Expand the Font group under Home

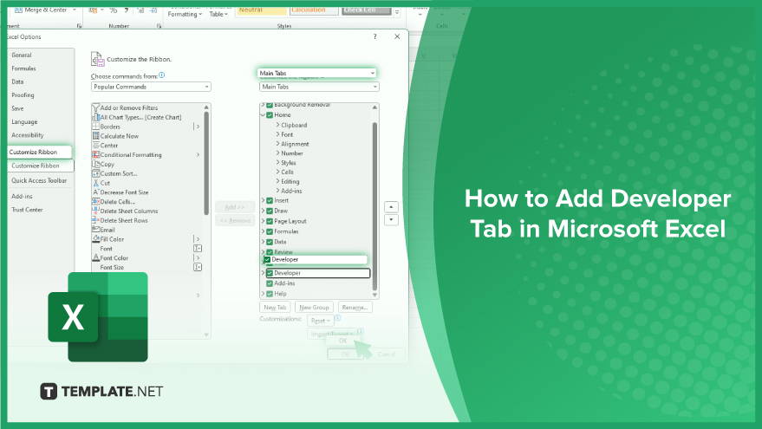point(278,134)
